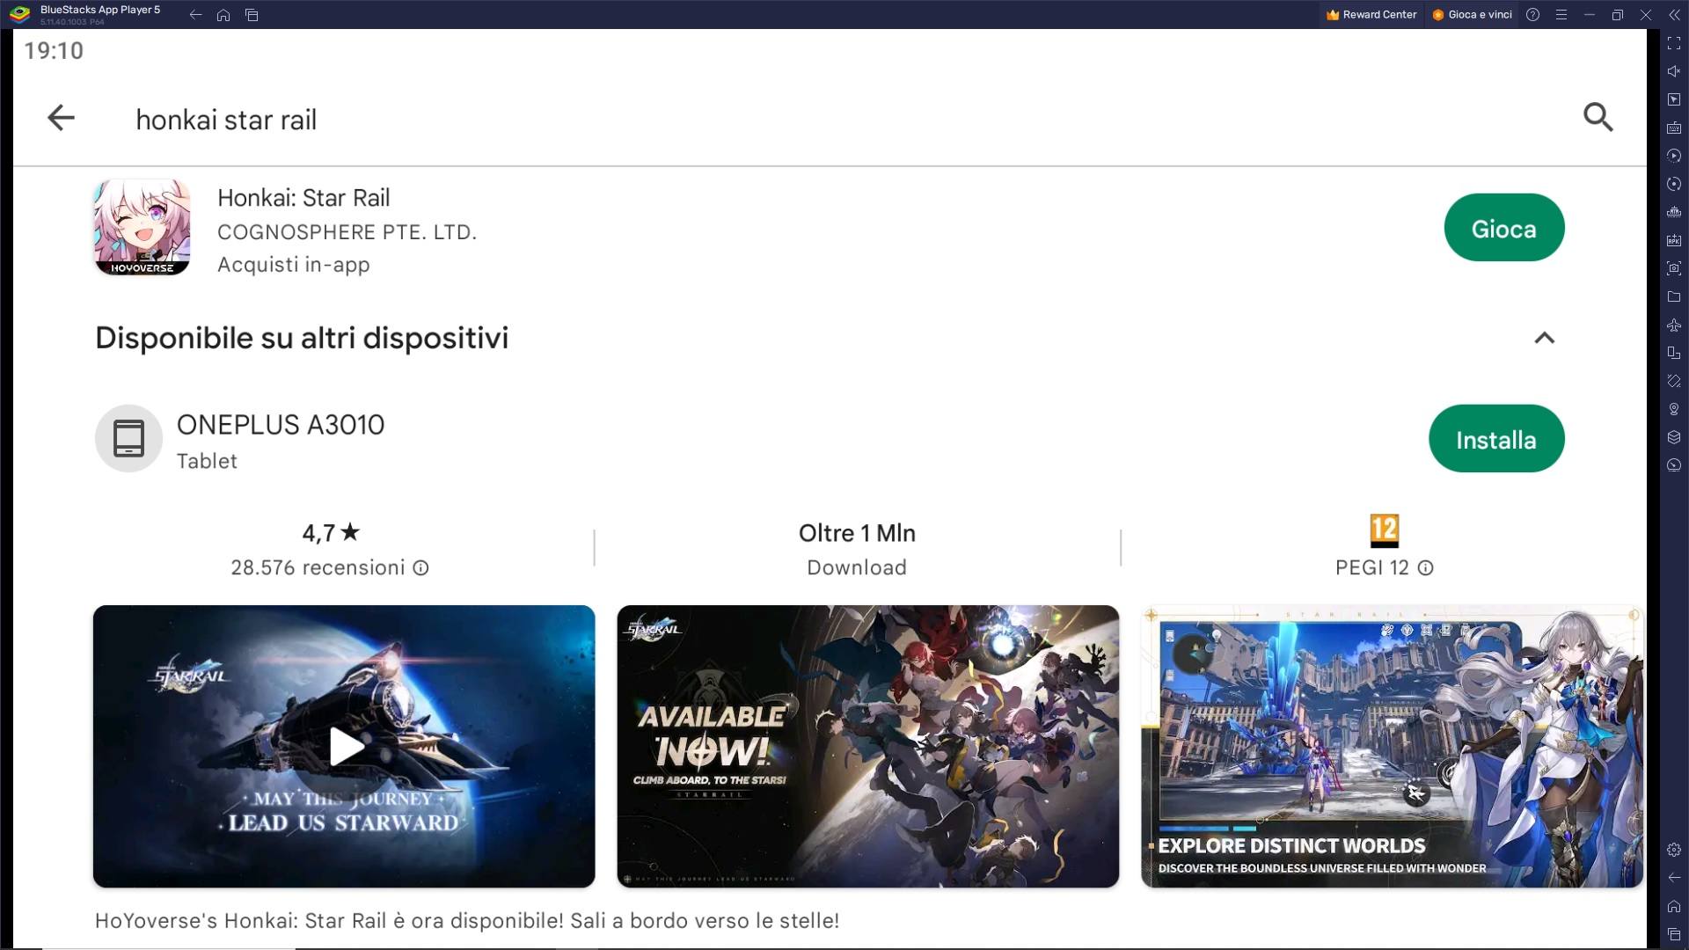Image resolution: width=1689 pixels, height=950 pixels.
Task: Click Acquisti in-app label
Action: coord(293,265)
